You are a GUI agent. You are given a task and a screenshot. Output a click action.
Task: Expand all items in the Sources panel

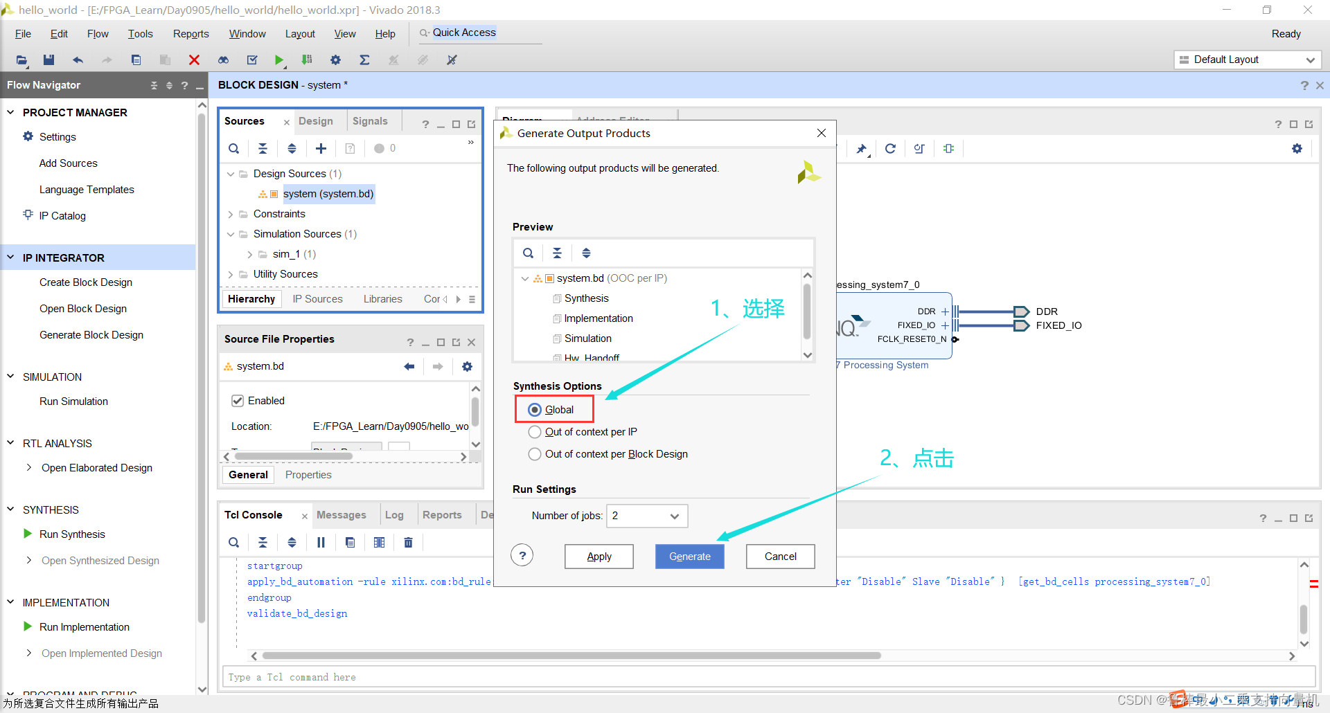pyautogui.click(x=292, y=148)
